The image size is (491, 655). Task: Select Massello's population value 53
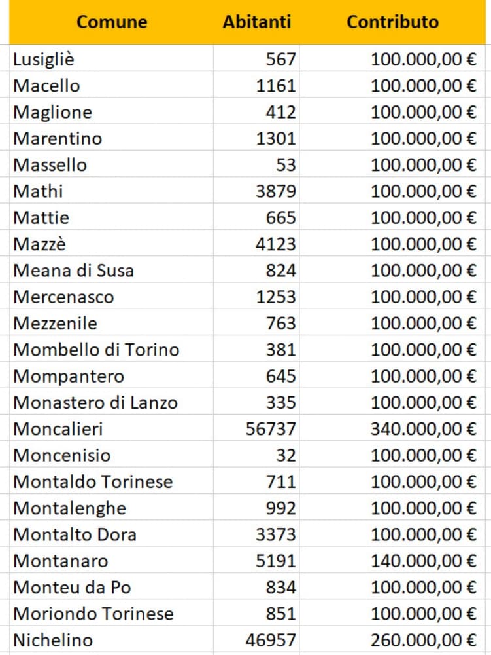point(286,165)
